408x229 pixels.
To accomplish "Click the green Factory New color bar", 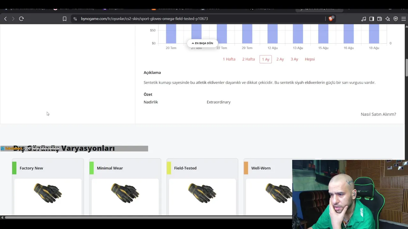I will (14, 168).
